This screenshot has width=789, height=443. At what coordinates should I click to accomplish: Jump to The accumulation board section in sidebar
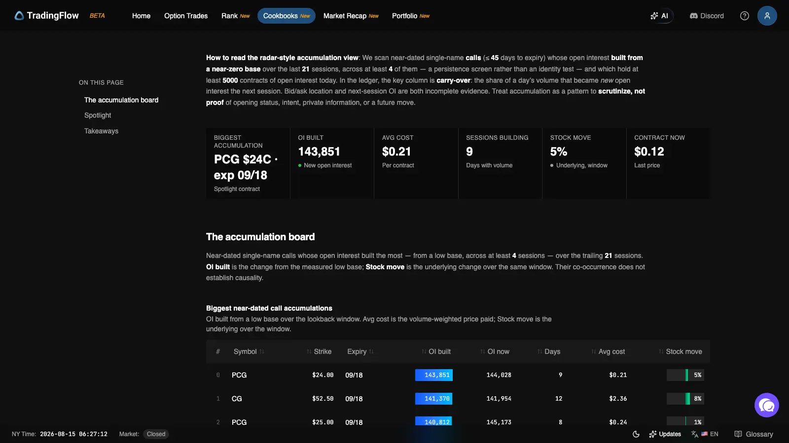point(121,100)
